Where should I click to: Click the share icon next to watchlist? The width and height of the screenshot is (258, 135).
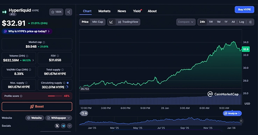pyautogui.click(x=69, y=12)
